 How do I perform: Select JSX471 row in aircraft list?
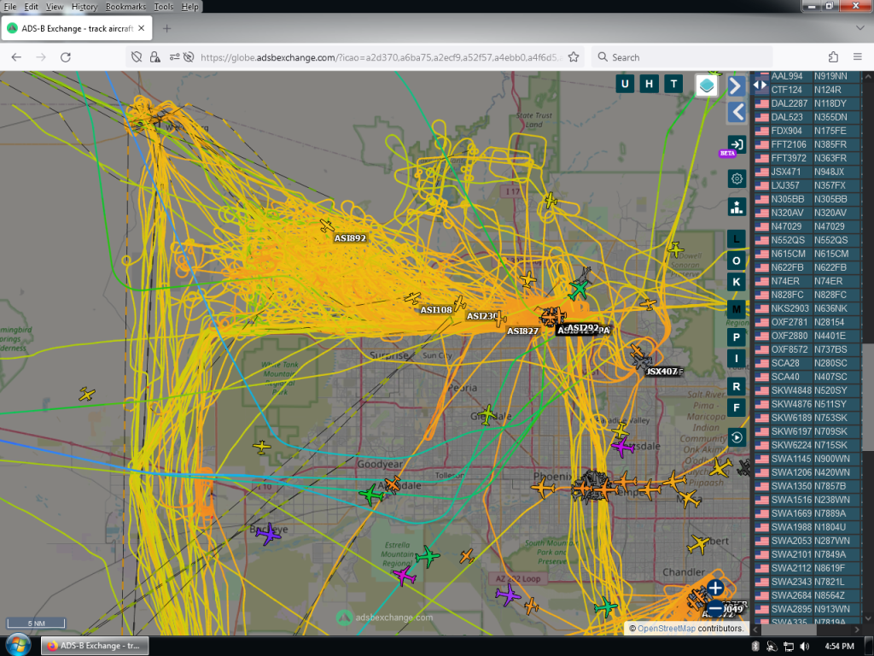(808, 172)
